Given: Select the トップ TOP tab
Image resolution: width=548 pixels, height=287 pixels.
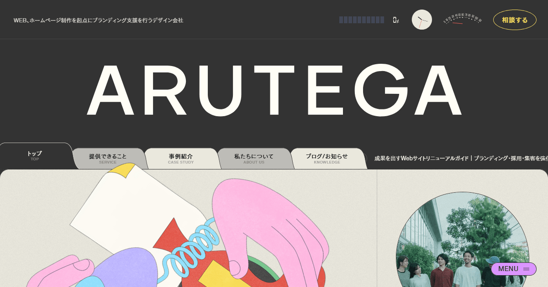Looking at the screenshot, I should (x=35, y=156).
